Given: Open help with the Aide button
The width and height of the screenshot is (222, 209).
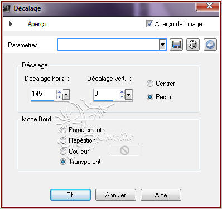Looking at the screenshot, I should coord(161,195).
